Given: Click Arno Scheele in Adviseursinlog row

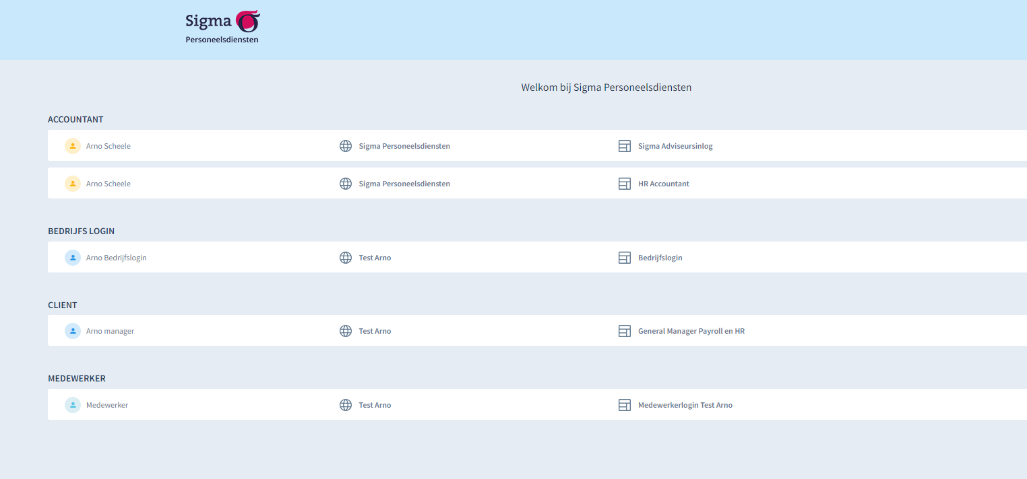Looking at the screenshot, I should 108,146.
